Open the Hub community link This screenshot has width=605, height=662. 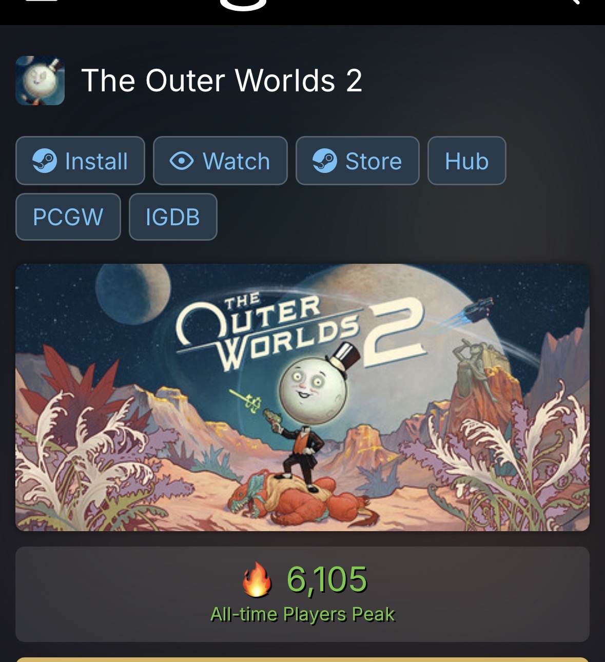(x=466, y=161)
